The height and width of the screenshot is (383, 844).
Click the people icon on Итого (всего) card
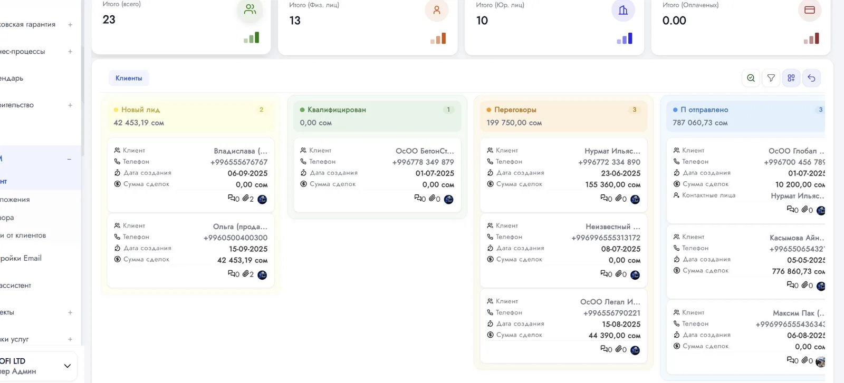coord(250,9)
